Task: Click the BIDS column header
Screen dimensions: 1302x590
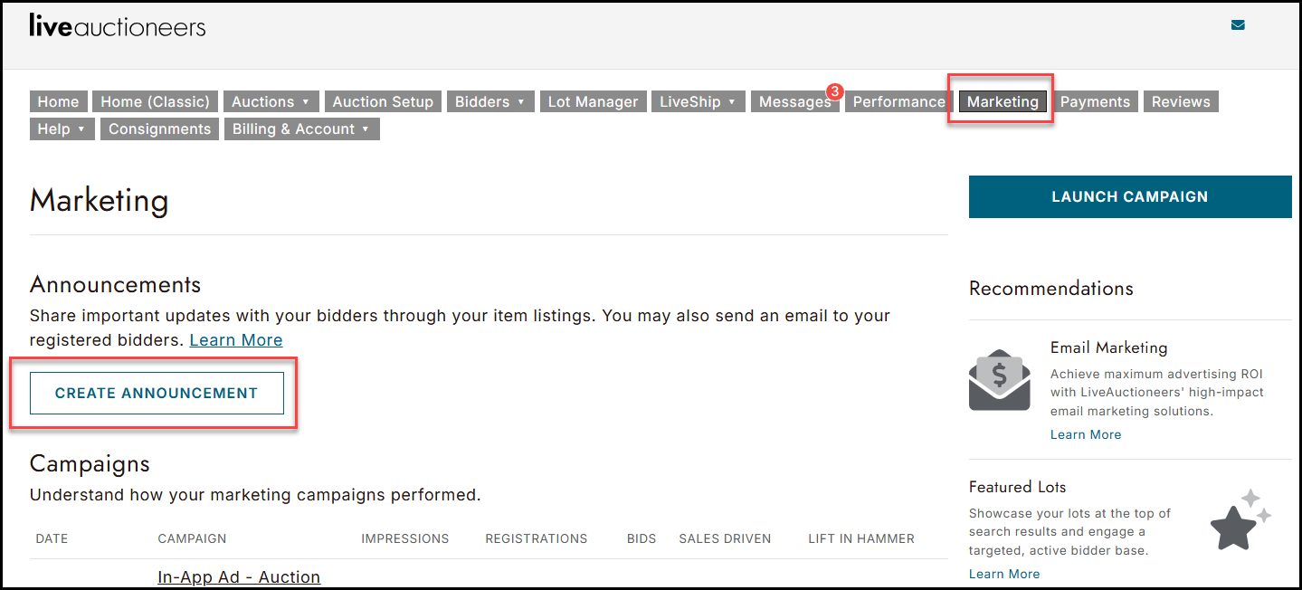Action: 641,538
